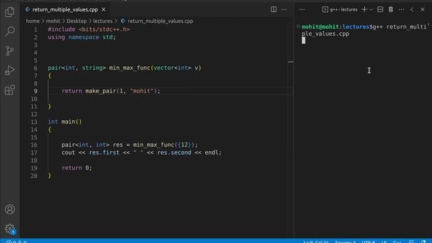
Task: Click line number 20 in gutter
Action: (34, 175)
